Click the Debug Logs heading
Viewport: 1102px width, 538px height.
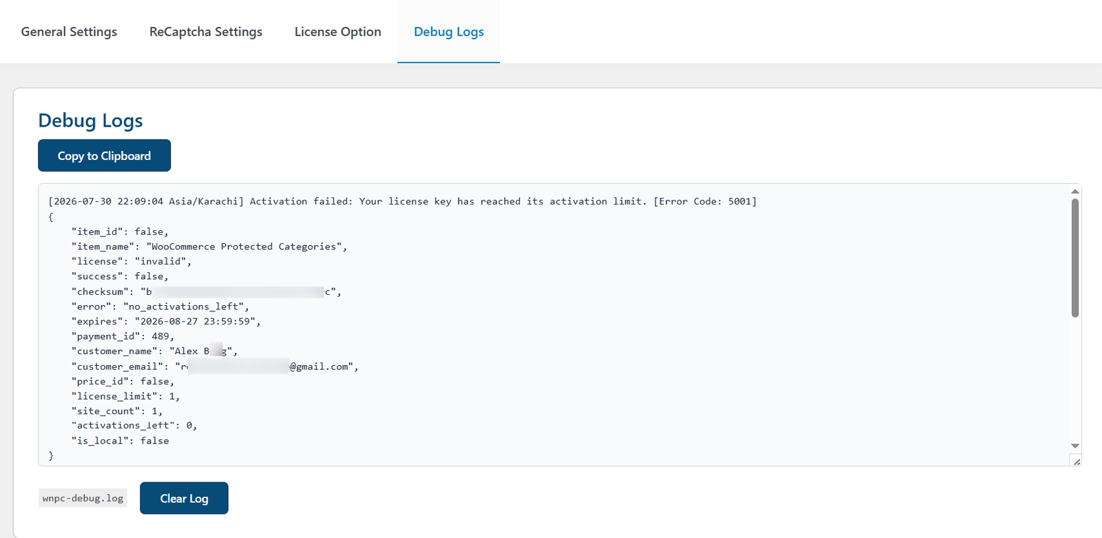[x=90, y=121]
